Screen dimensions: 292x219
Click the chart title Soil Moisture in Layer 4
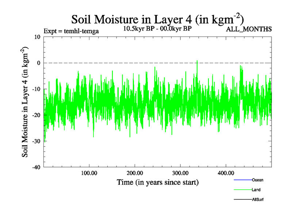click(157, 19)
